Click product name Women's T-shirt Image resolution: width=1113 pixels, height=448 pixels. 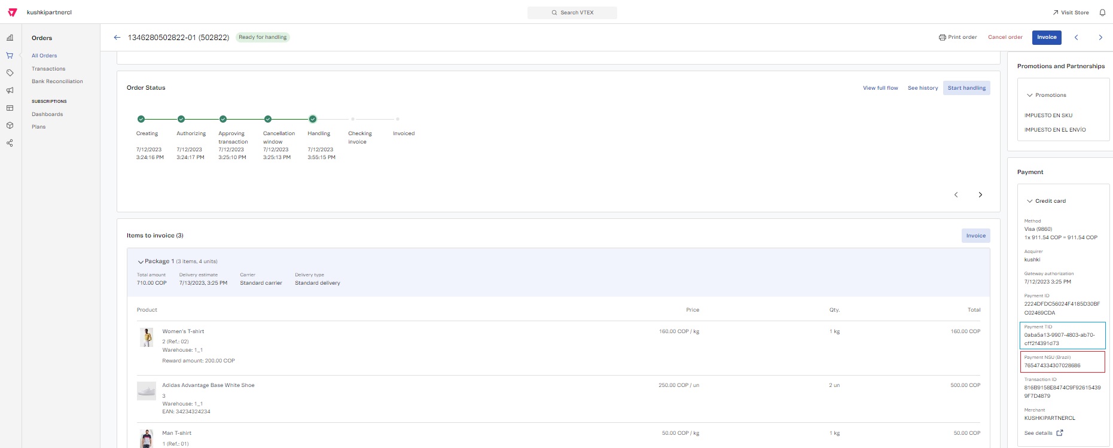(x=183, y=331)
